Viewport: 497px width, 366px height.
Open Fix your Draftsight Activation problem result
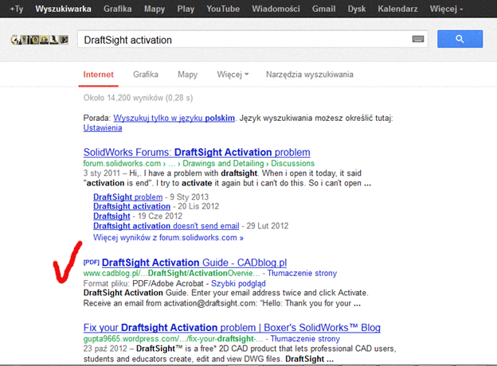(232, 328)
